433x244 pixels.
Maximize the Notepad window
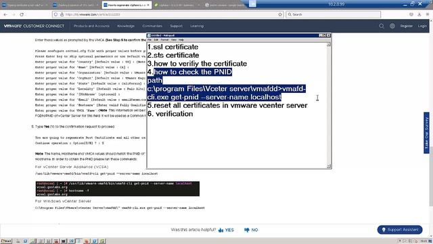(x=325, y=35)
